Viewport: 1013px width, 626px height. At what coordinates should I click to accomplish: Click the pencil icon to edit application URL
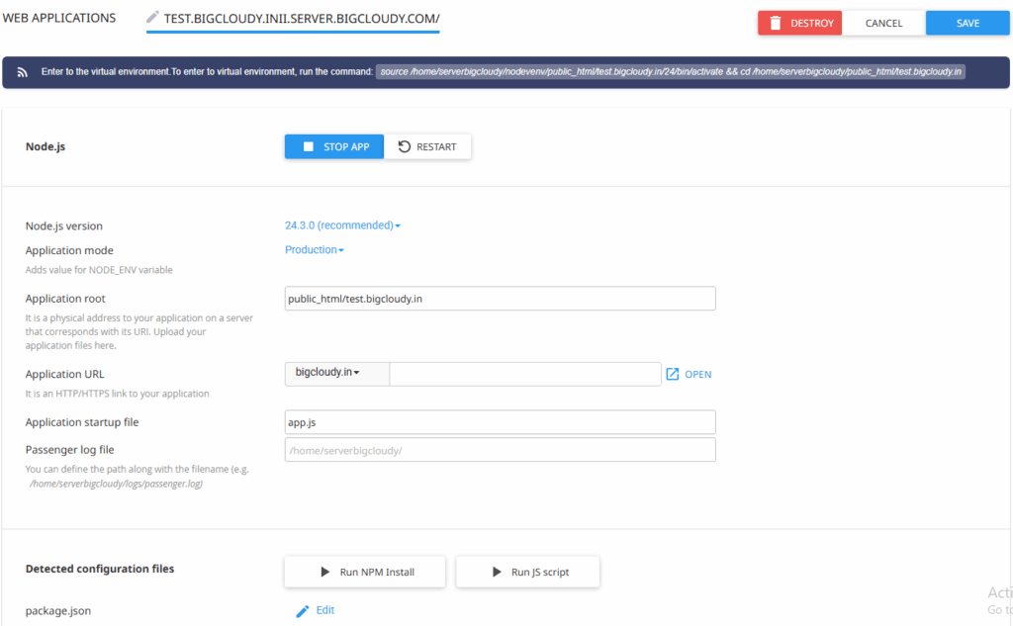pos(151,17)
